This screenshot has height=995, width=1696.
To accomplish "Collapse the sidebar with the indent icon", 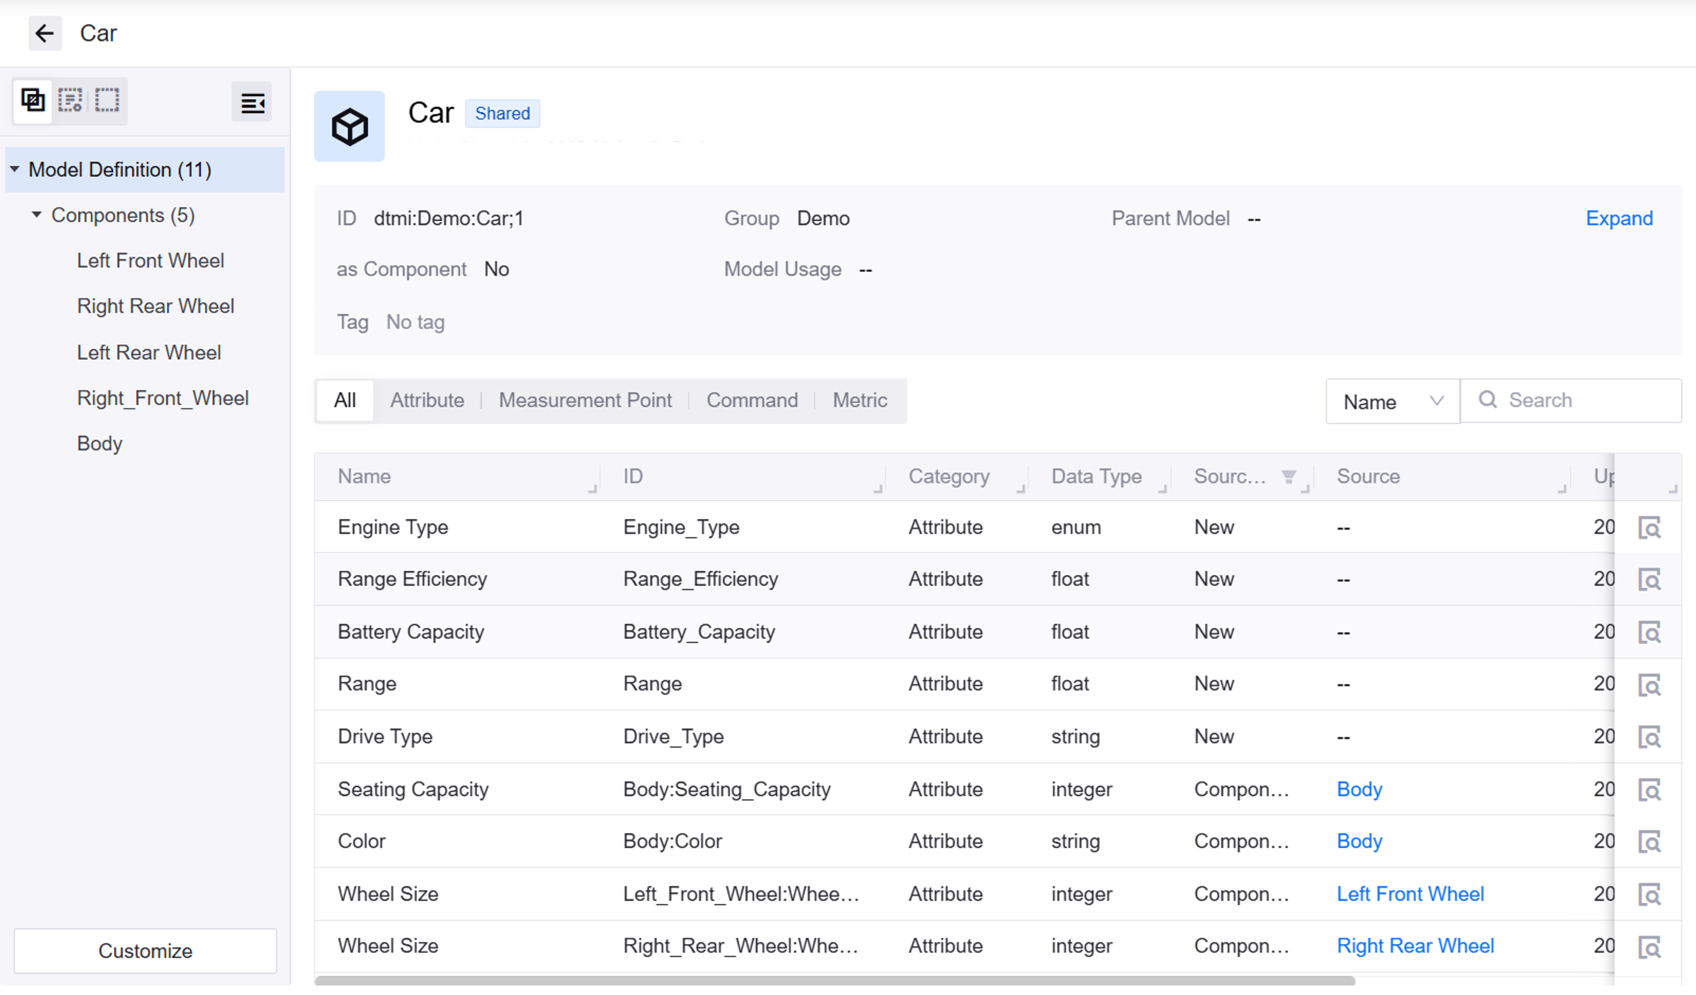I will (252, 103).
